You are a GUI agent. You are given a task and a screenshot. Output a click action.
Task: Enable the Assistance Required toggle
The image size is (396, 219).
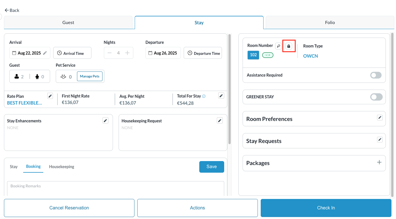376,75
